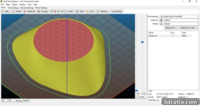200x106 pixels.
Task: Click the red 'fewer copies' circle icon
Action: click(x=55, y=11)
